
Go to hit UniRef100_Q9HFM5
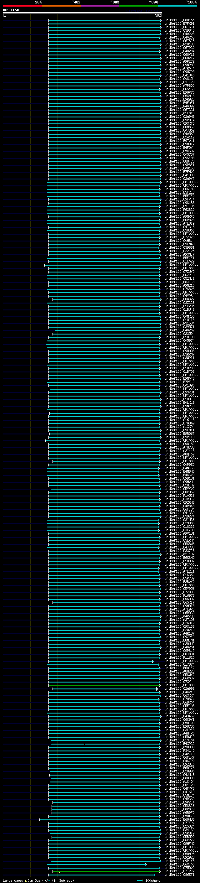point(179,844)
